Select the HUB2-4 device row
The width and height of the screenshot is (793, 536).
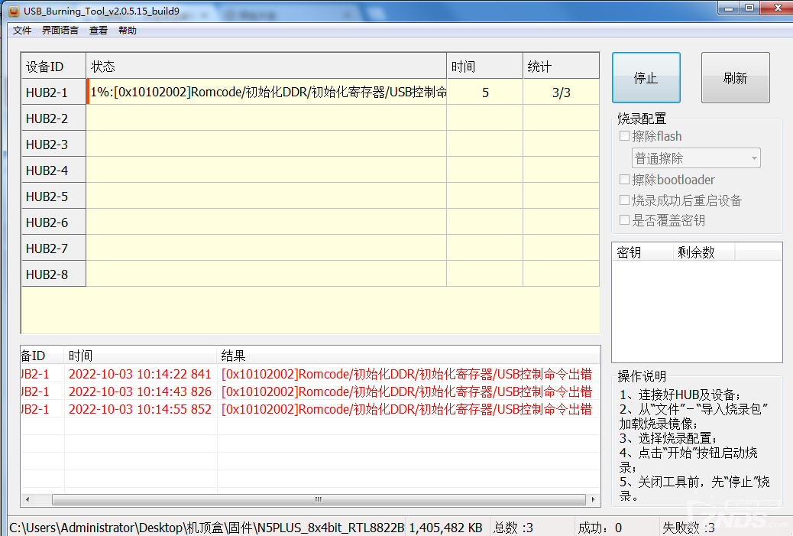(x=310, y=170)
